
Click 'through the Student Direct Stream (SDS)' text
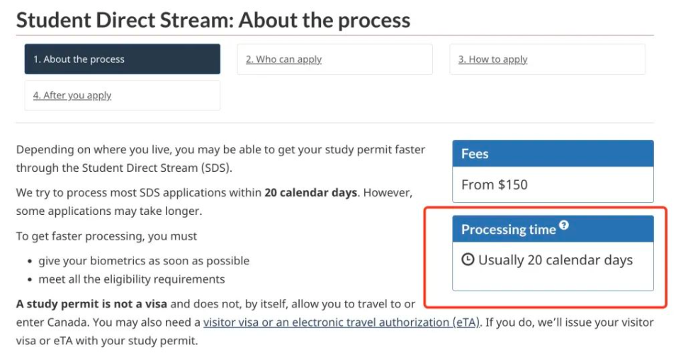point(124,168)
